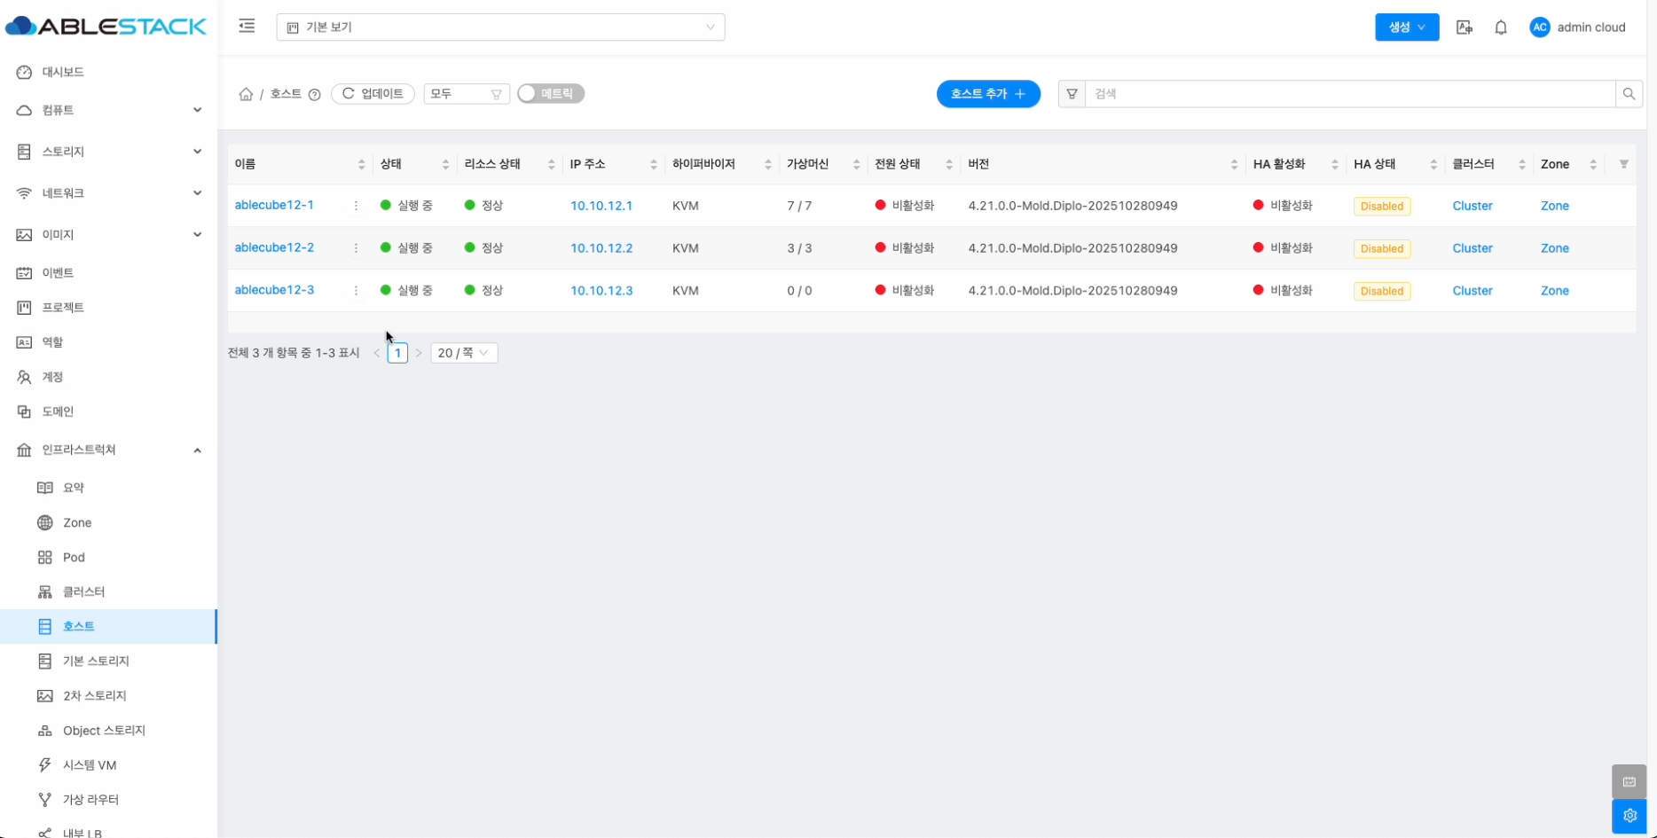Open the settings gear at bottom right
The width and height of the screenshot is (1657, 838).
click(x=1629, y=816)
